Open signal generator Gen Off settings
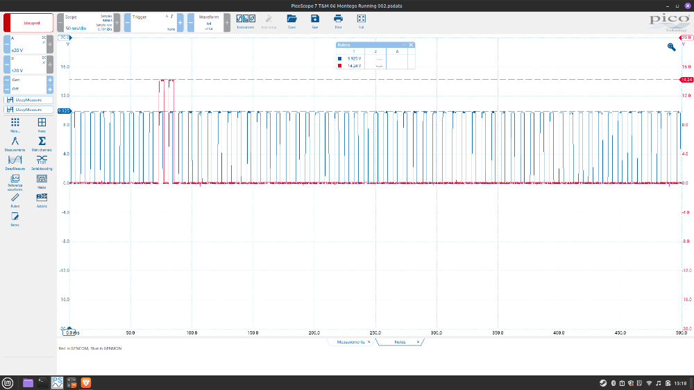The height and width of the screenshot is (390, 694). (x=28, y=84)
